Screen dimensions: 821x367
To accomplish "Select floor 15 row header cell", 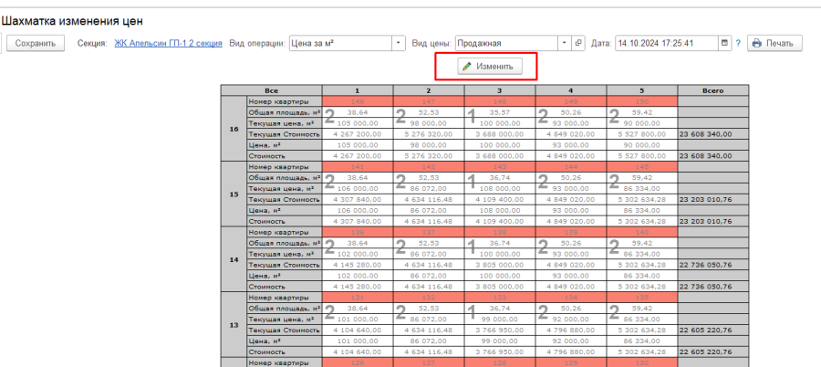I will [x=234, y=194].
